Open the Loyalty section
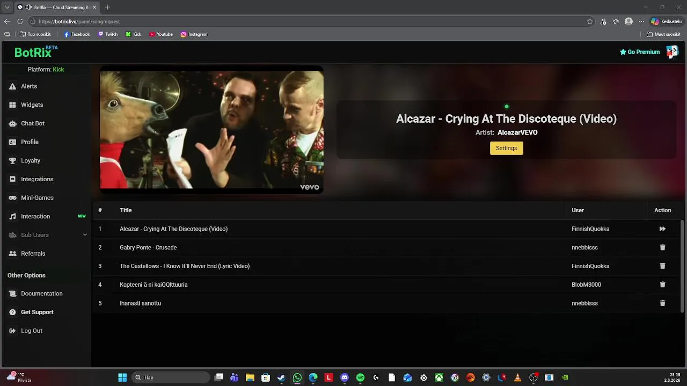 tap(31, 161)
